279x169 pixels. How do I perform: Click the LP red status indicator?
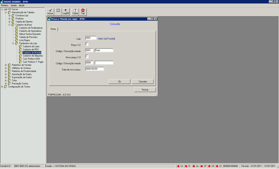[x=201, y=166]
